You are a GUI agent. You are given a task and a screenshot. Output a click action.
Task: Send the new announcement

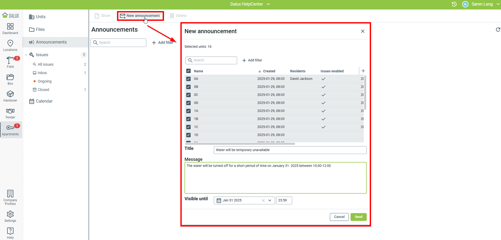pos(358,217)
